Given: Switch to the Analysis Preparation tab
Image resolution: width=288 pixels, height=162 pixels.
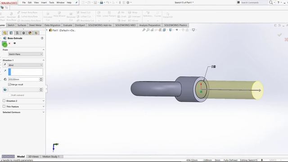Looking at the screenshot, I should pos(150,25).
